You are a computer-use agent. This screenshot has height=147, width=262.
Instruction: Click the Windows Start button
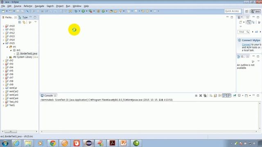5,143
